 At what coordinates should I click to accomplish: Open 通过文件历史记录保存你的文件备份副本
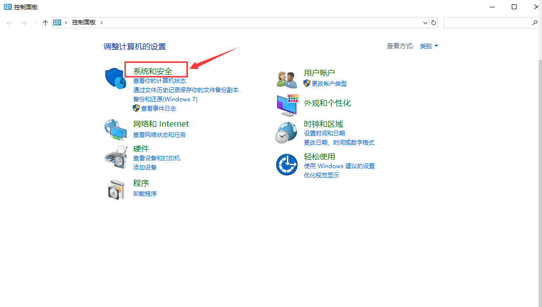[186, 90]
